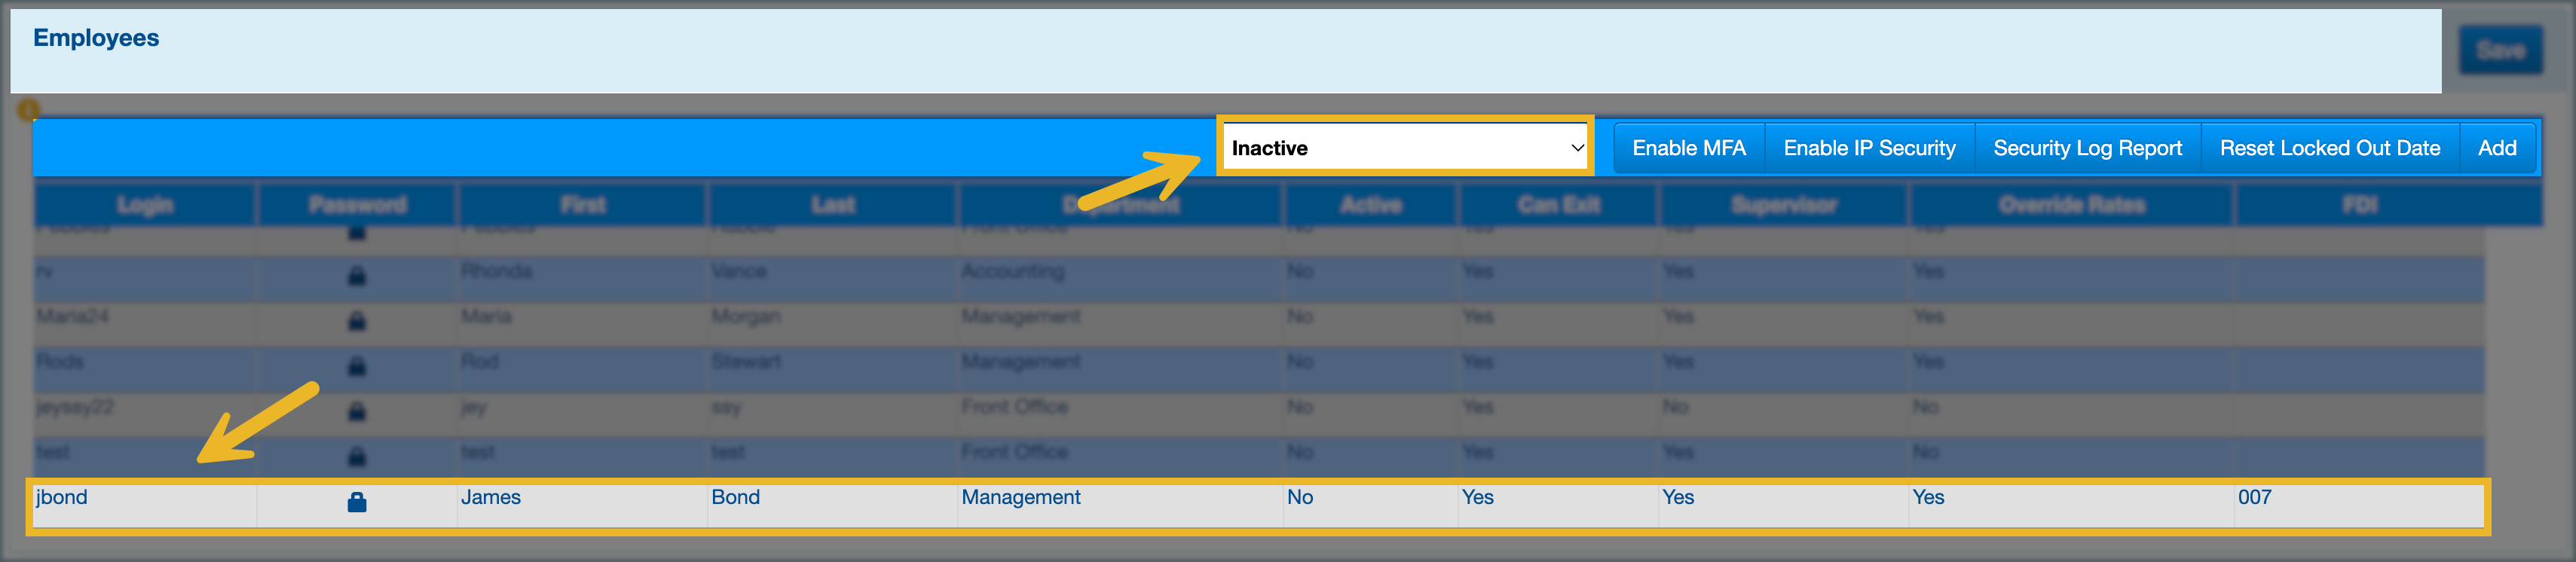Click the lock icon in jeysay22's row
This screenshot has width=2576, height=562.
coord(356,411)
